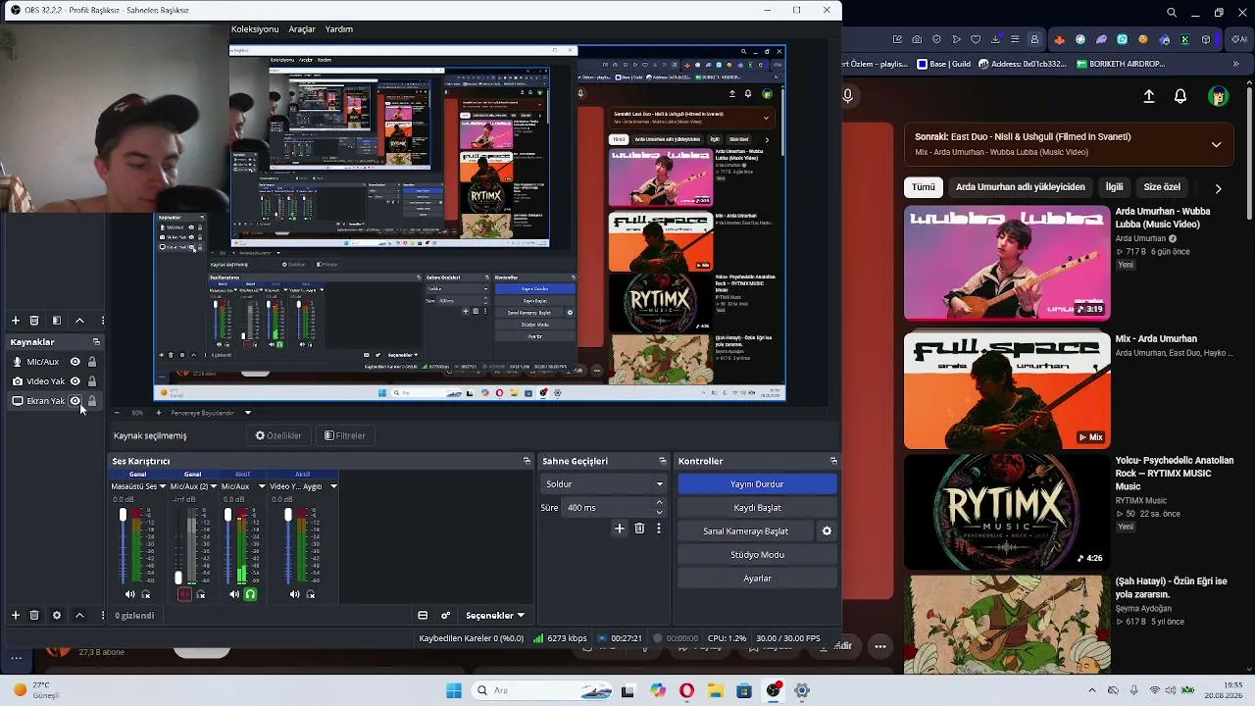This screenshot has height=706, width=1255.
Task: Hide the Video Yak source
Action: click(75, 381)
